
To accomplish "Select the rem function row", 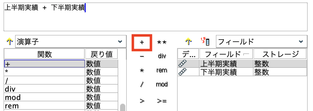I will tap(61, 106).
